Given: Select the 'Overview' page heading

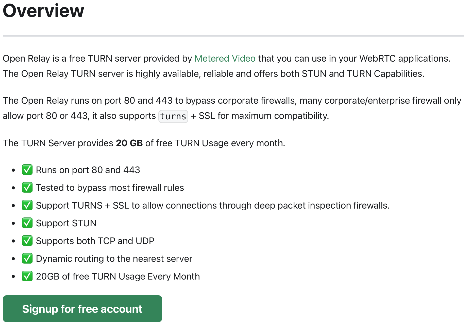Looking at the screenshot, I should (x=43, y=11).
